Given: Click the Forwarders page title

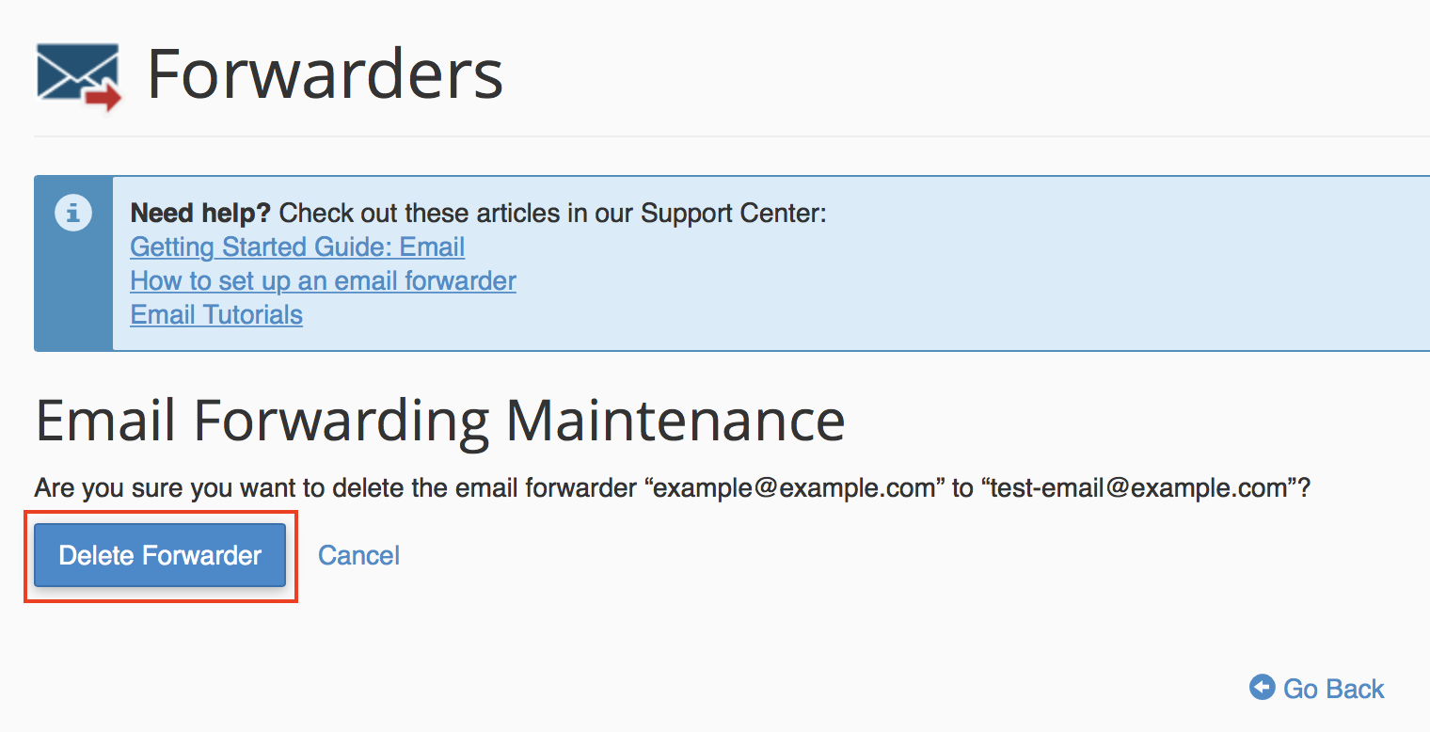Looking at the screenshot, I should click(x=325, y=75).
